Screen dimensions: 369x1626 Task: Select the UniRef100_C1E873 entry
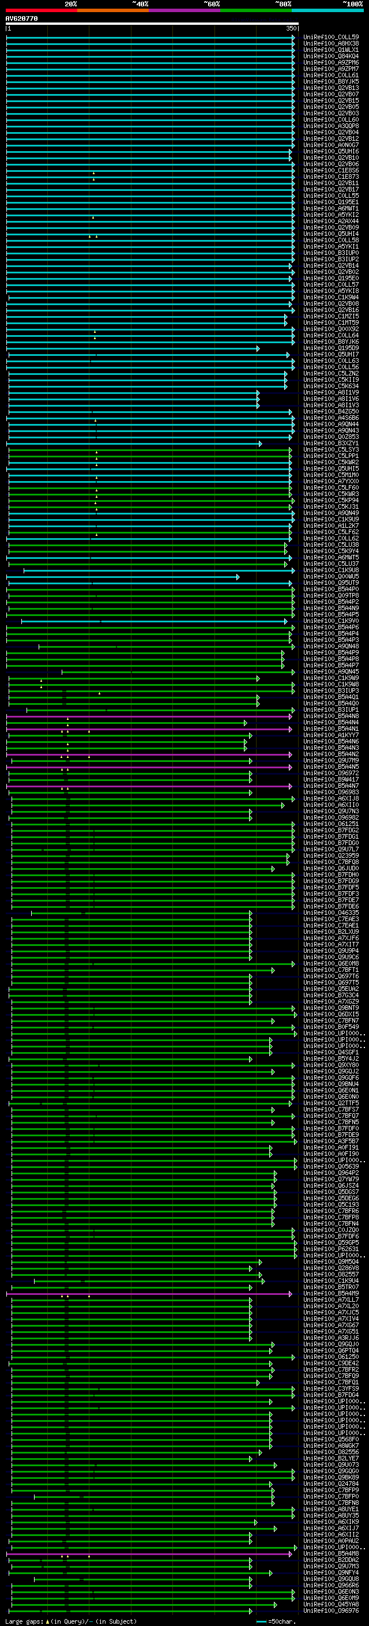[331, 177]
